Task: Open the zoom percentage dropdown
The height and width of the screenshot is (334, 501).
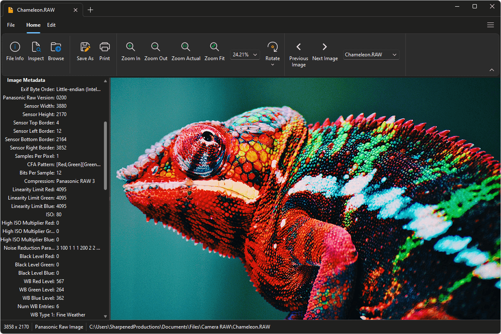Action: pyautogui.click(x=255, y=54)
